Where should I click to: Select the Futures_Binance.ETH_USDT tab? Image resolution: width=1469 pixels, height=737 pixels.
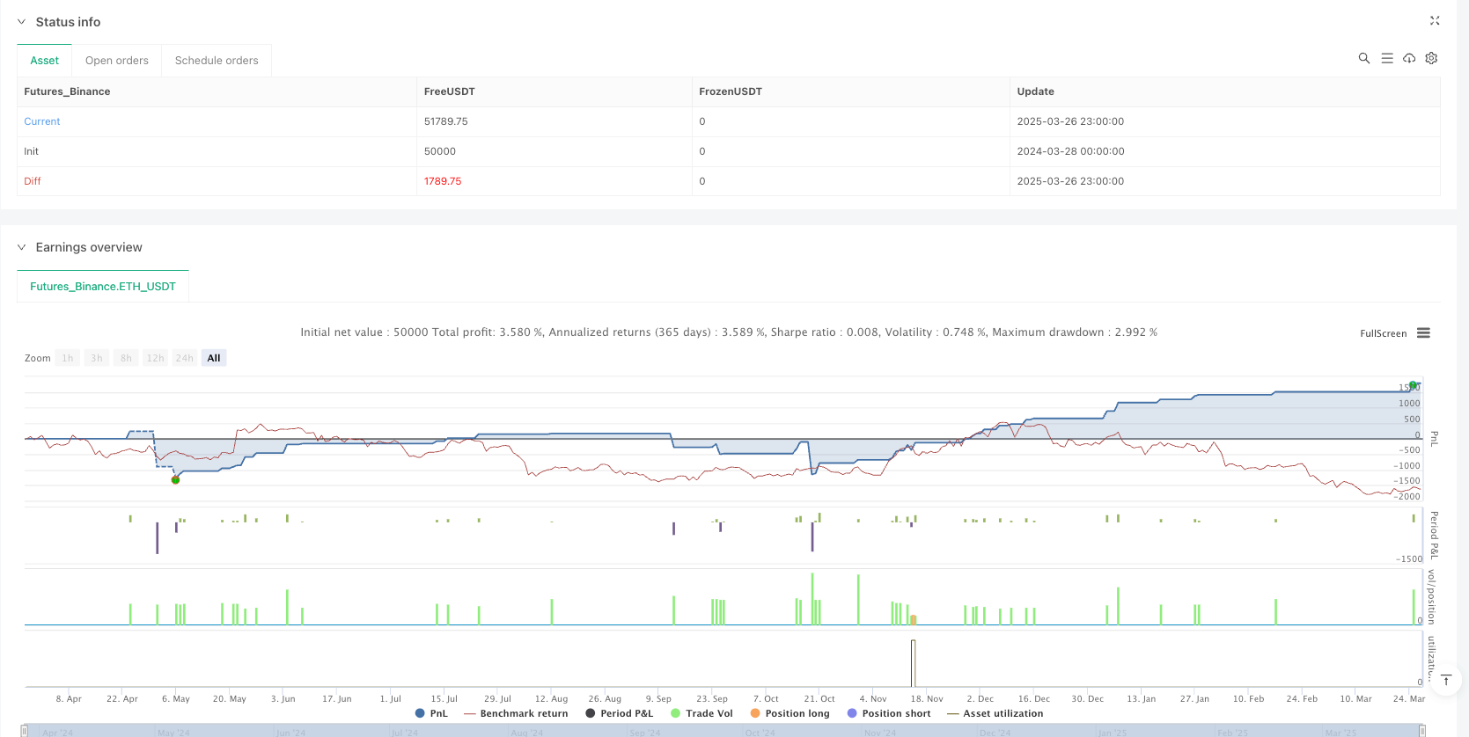point(103,287)
